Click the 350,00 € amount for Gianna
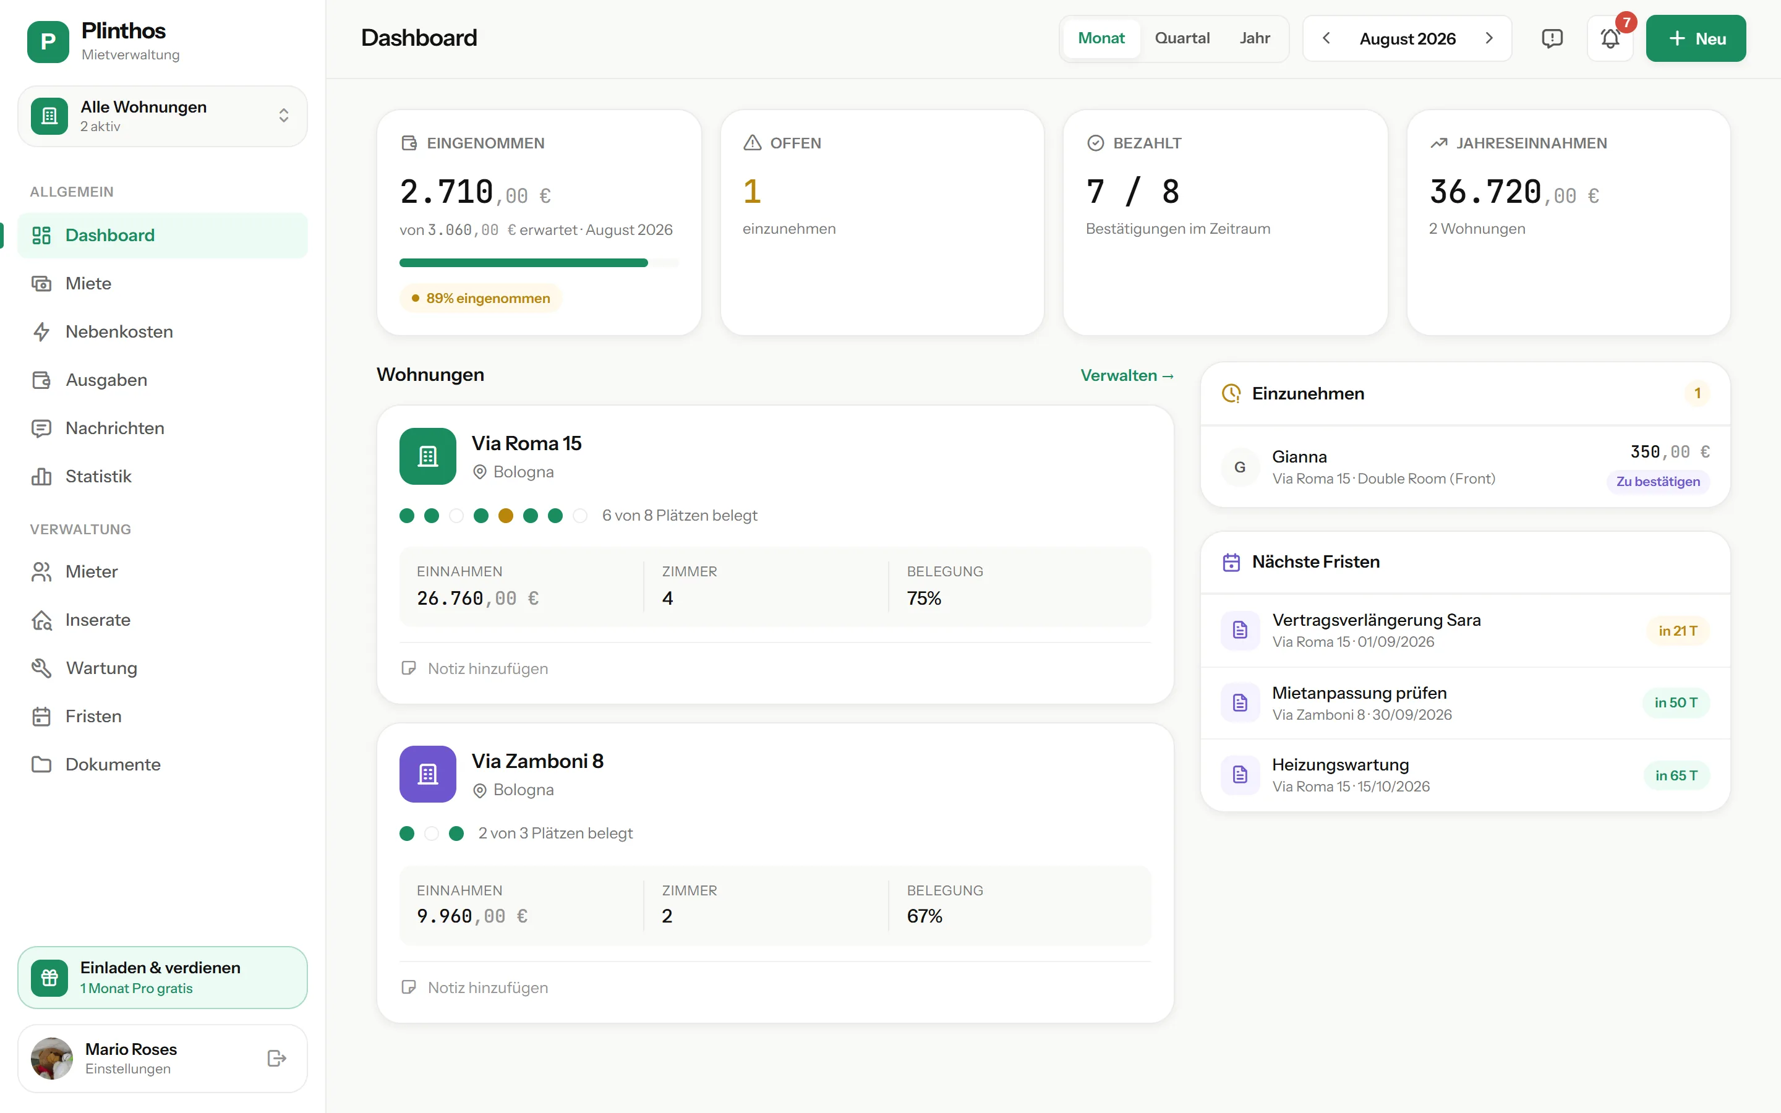1781x1113 pixels. tap(1670, 451)
